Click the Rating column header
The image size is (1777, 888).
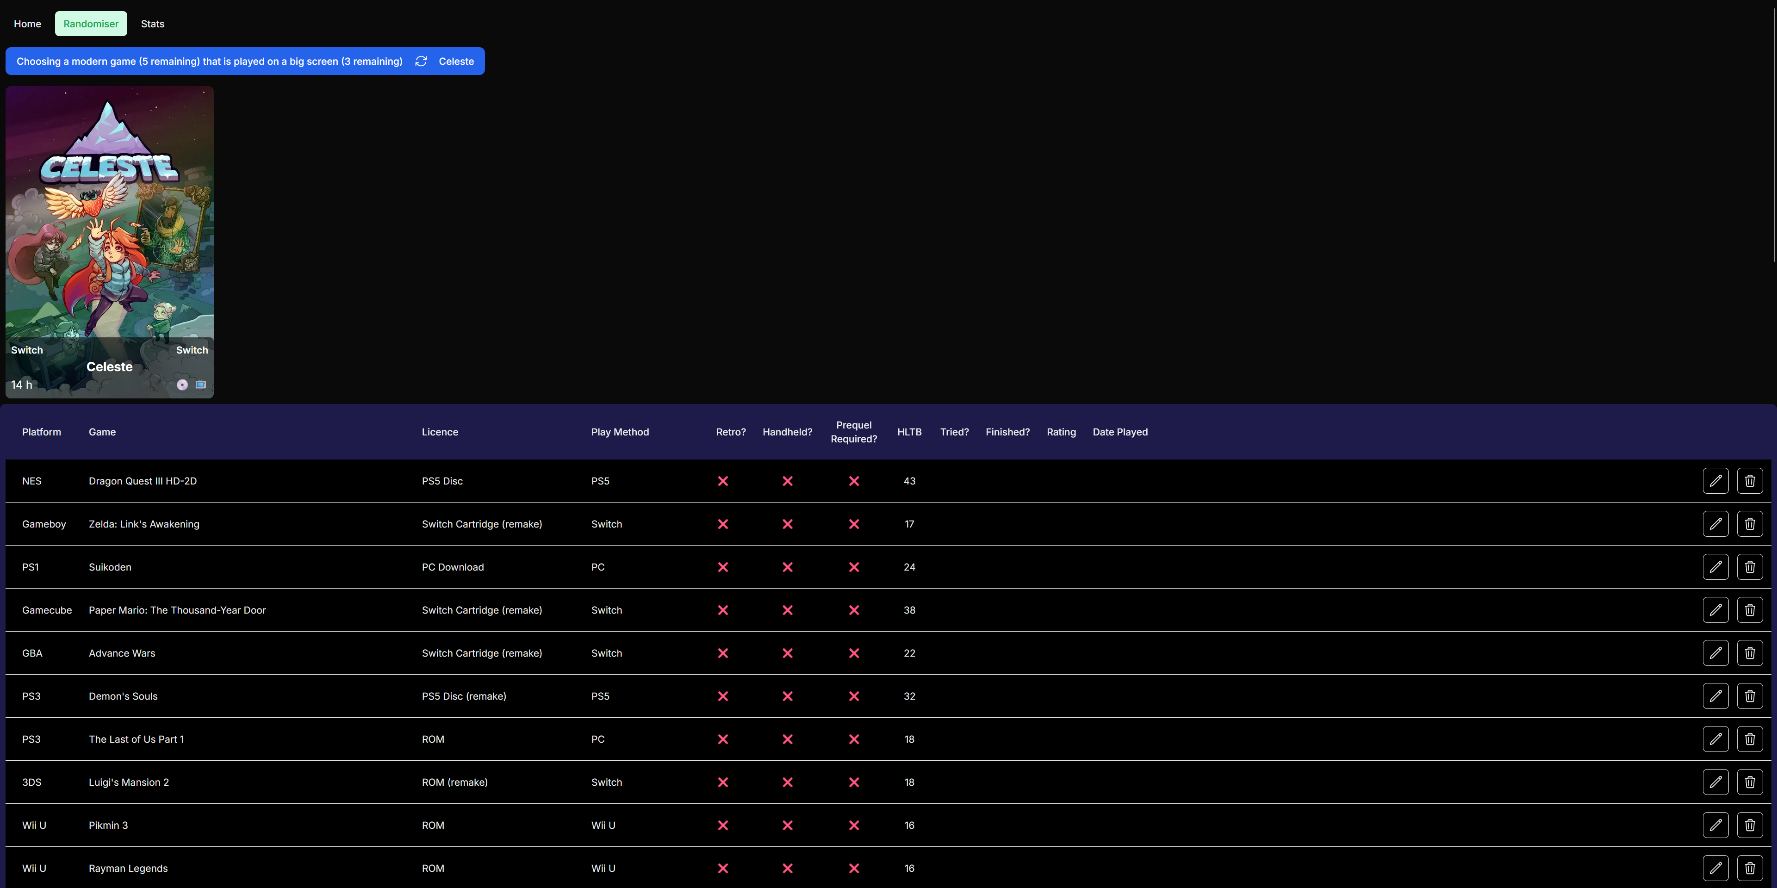(x=1061, y=432)
